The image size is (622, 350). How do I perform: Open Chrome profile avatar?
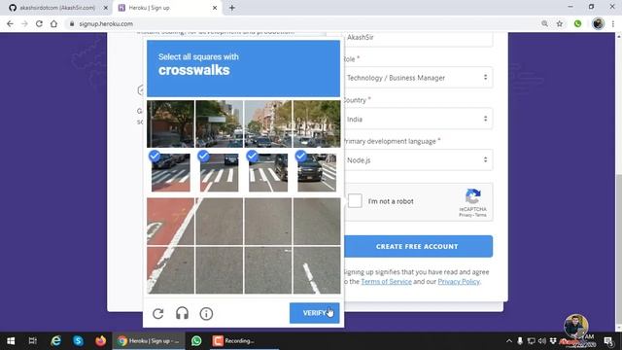click(599, 23)
